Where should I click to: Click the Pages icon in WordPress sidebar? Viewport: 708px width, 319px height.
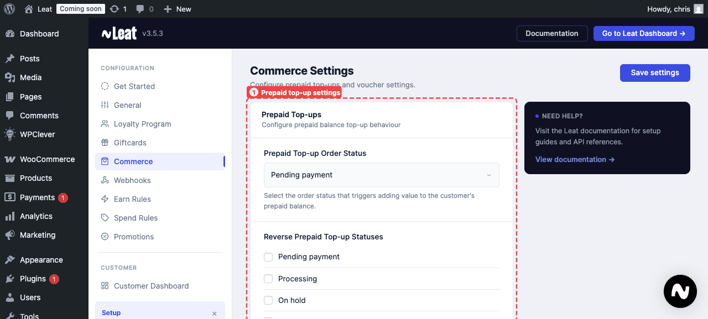pyautogui.click(x=10, y=97)
